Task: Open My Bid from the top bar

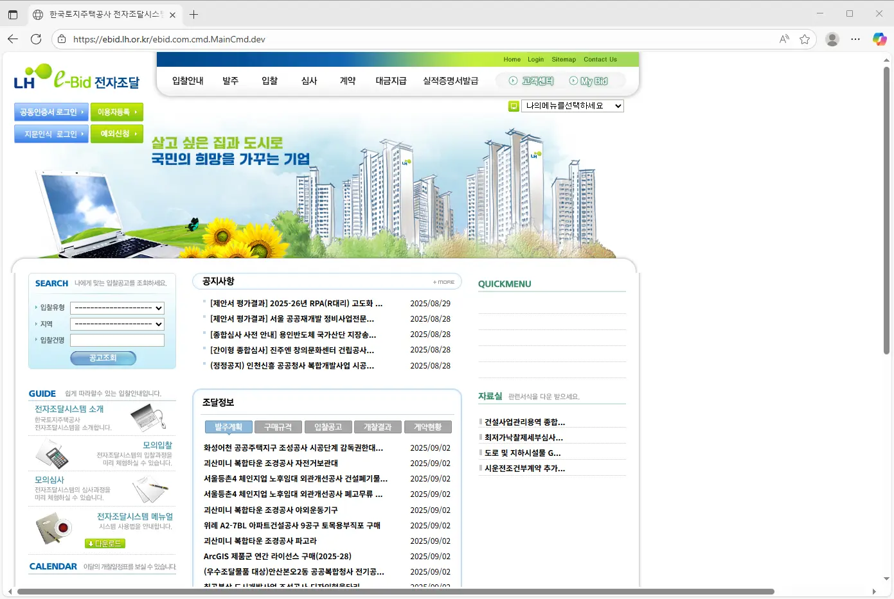Action: tap(593, 80)
